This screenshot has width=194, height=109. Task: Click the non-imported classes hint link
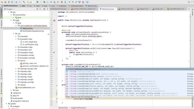tap(98, 97)
